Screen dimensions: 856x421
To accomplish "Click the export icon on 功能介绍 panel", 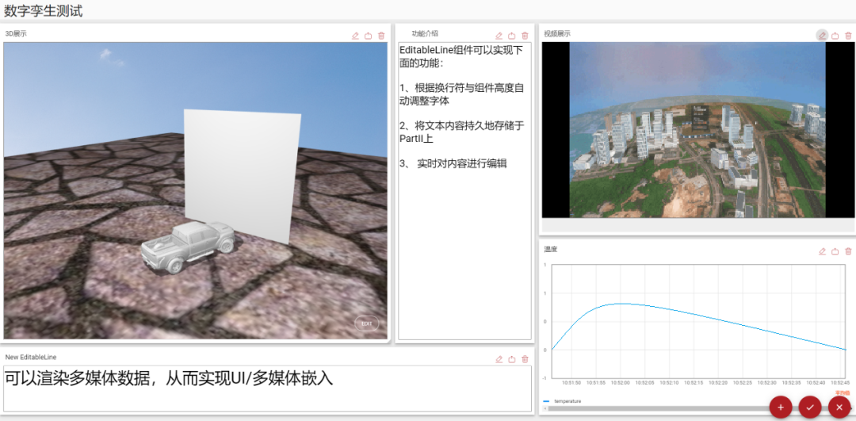I will pos(512,36).
